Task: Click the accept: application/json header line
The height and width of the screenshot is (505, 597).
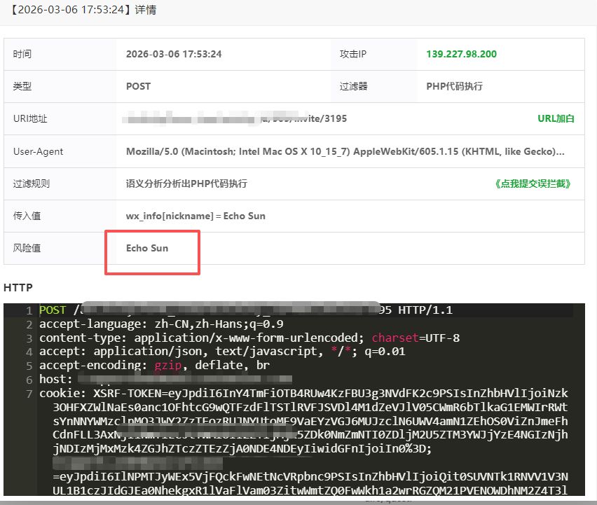Action: pos(222,351)
